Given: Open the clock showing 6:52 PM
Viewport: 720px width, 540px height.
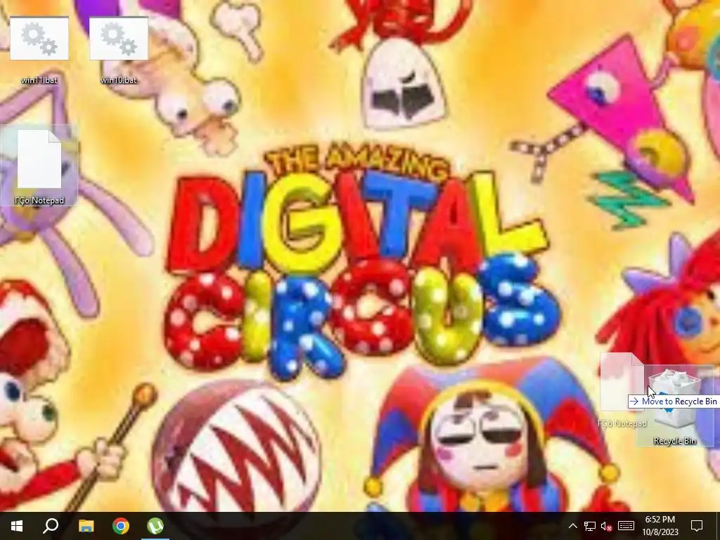Looking at the screenshot, I should pos(660,526).
